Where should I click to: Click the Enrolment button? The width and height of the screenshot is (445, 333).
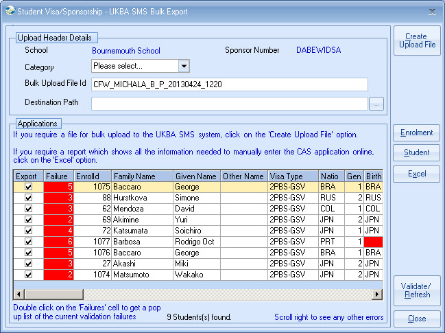[416, 133]
